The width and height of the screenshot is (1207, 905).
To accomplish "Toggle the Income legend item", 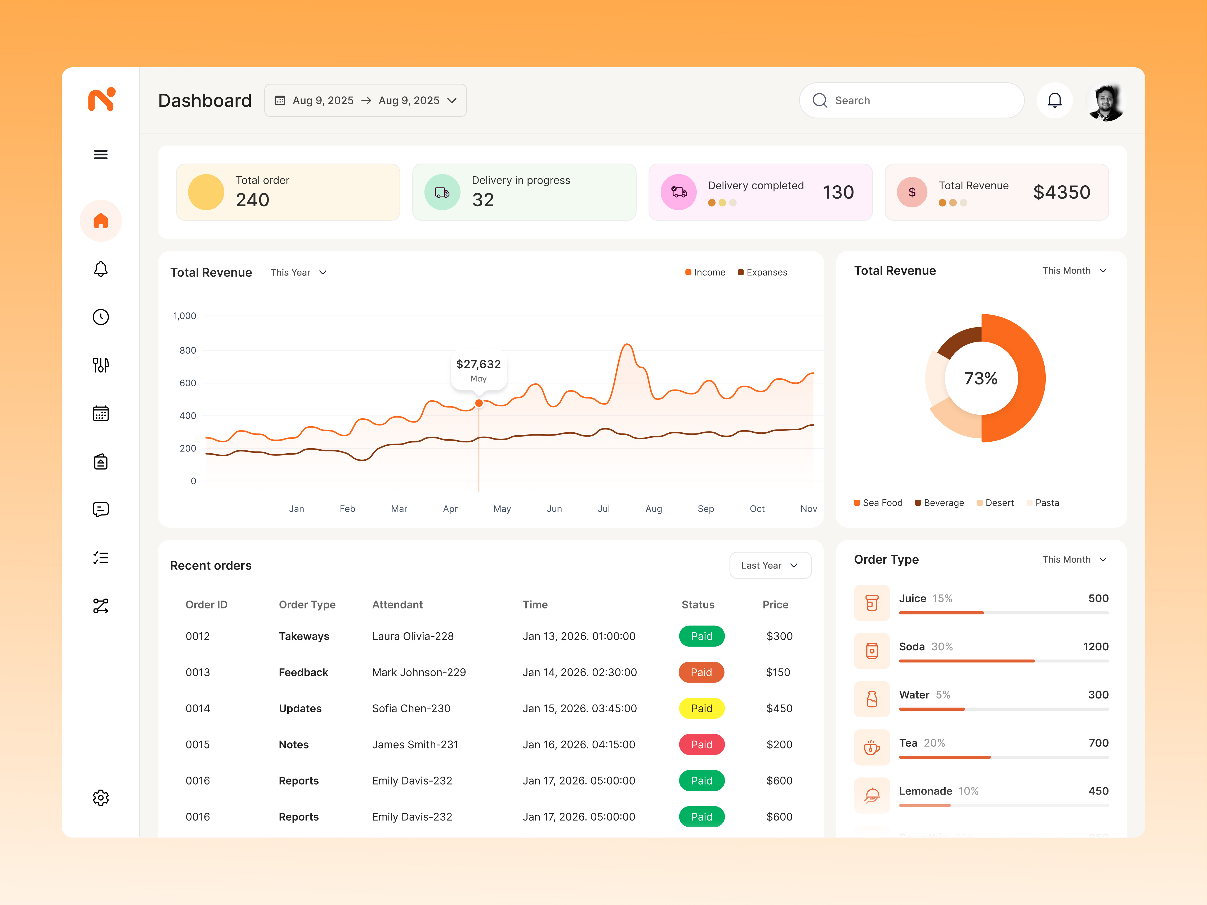I will pyautogui.click(x=705, y=272).
